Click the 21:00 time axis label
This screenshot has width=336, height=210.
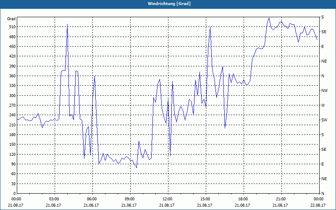click(281, 199)
